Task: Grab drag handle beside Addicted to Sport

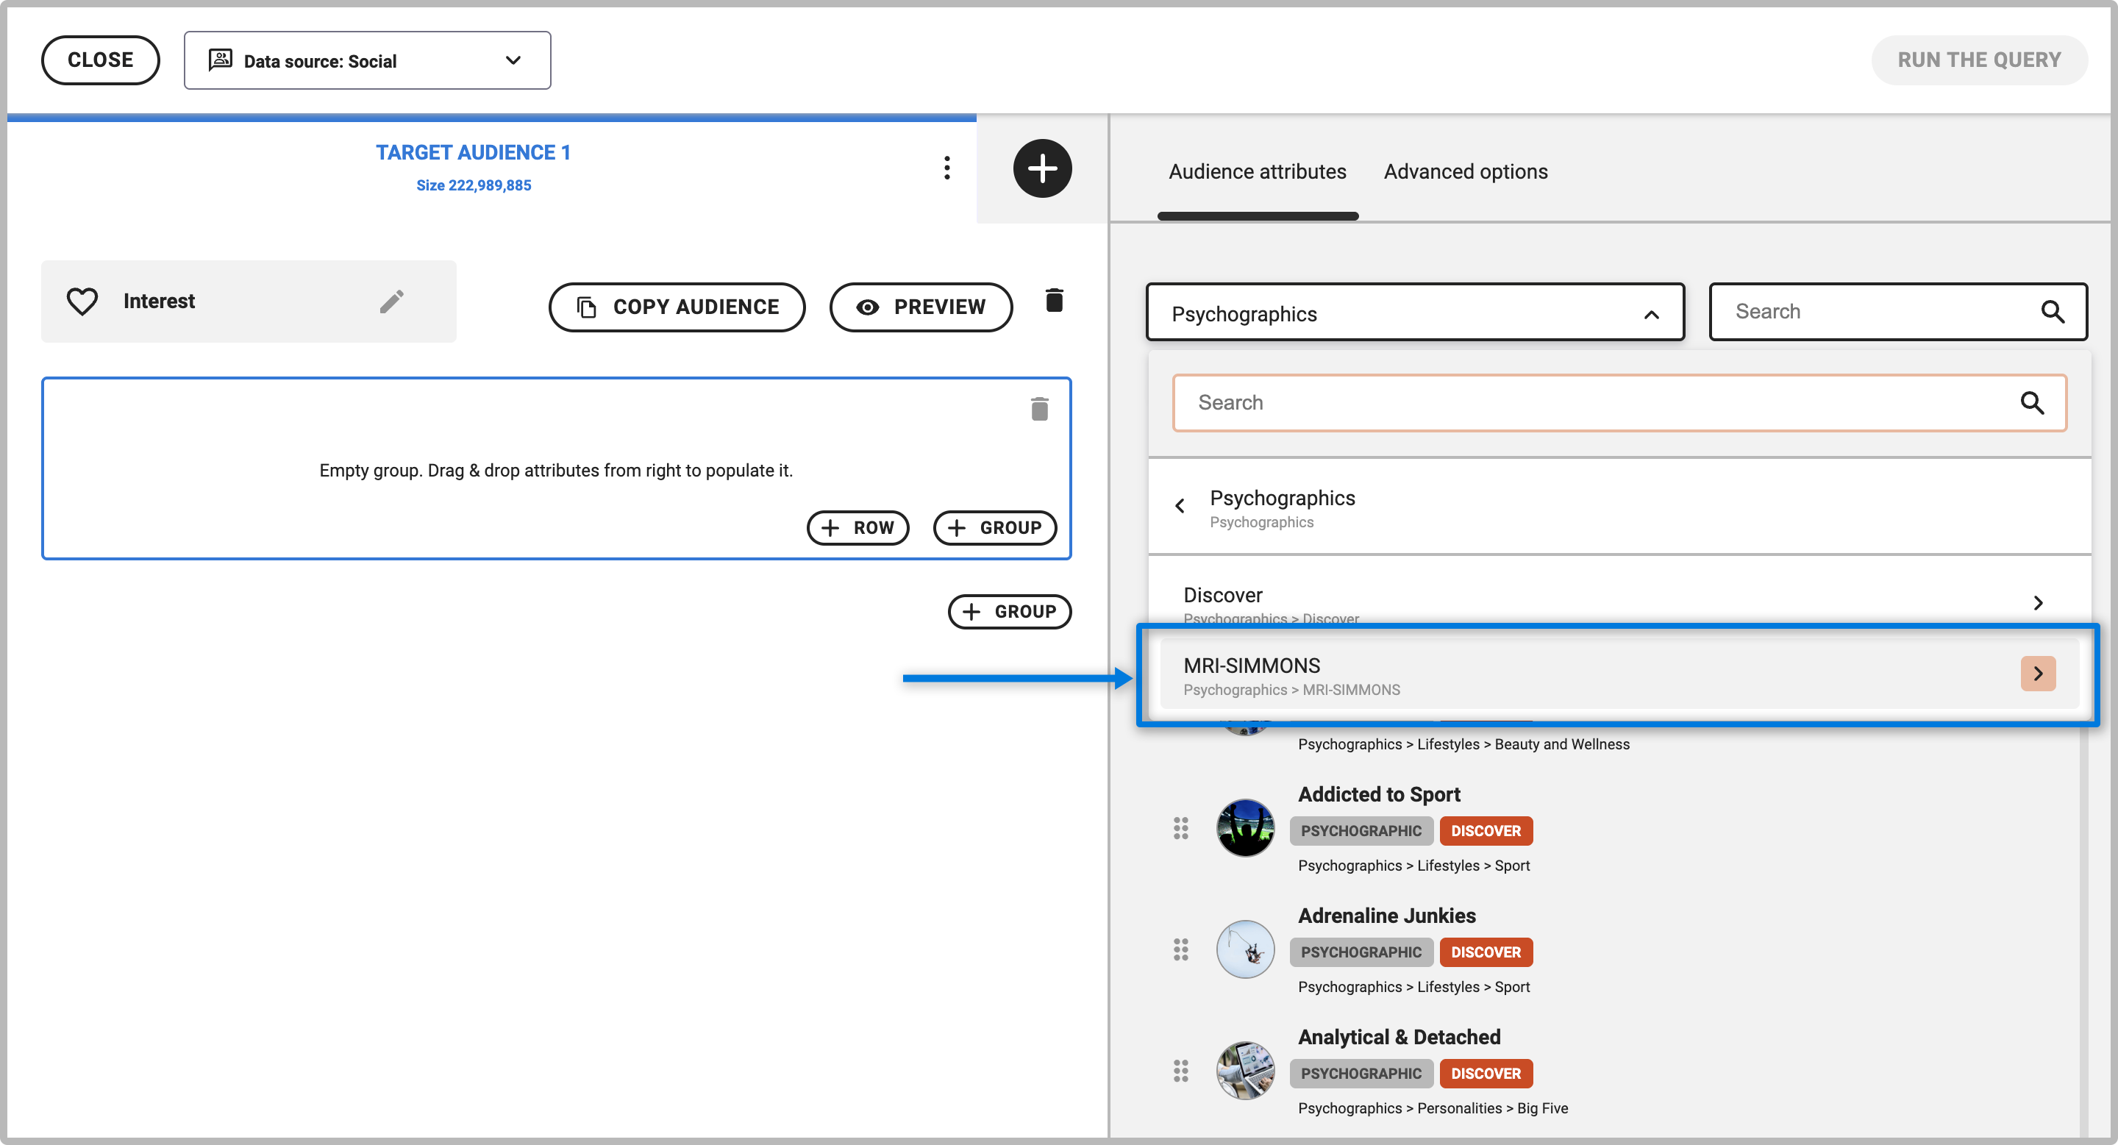Action: (x=1180, y=829)
